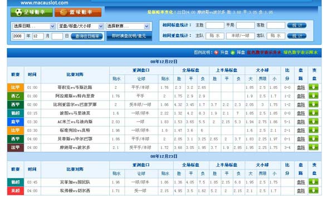Screen dimensions: 323x200
Task: Focus the empty day (日) field
Action: (x=57, y=36)
